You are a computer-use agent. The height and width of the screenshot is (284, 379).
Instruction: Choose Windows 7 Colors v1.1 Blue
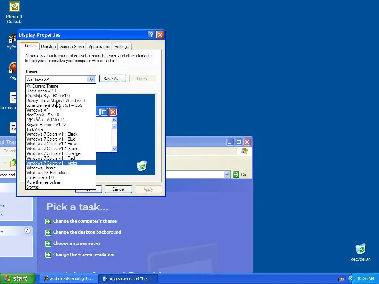[x=61, y=139]
